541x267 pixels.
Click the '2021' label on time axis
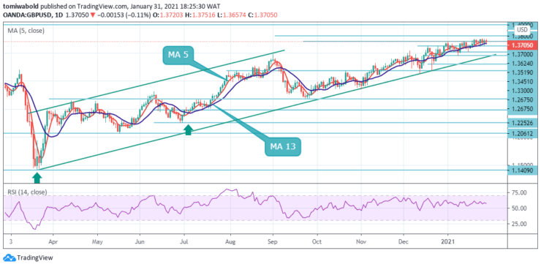[x=448, y=242]
